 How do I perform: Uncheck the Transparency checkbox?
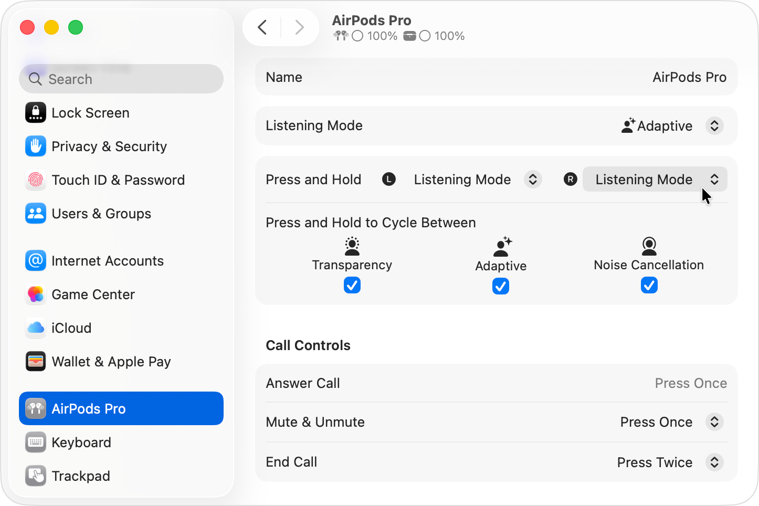click(x=352, y=285)
